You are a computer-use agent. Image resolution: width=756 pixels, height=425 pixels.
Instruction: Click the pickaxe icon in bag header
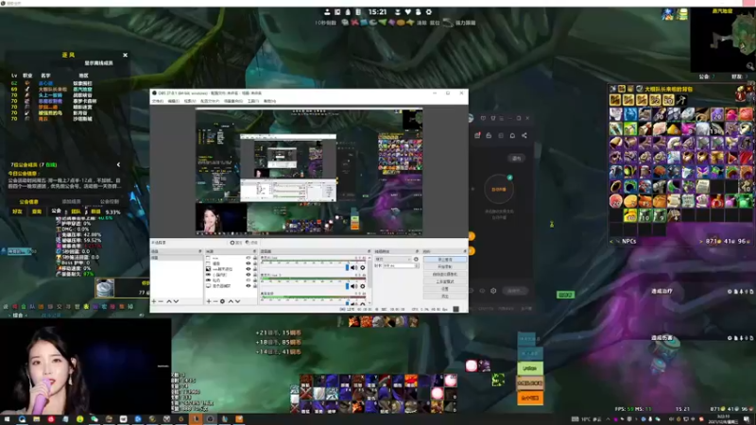681,100
